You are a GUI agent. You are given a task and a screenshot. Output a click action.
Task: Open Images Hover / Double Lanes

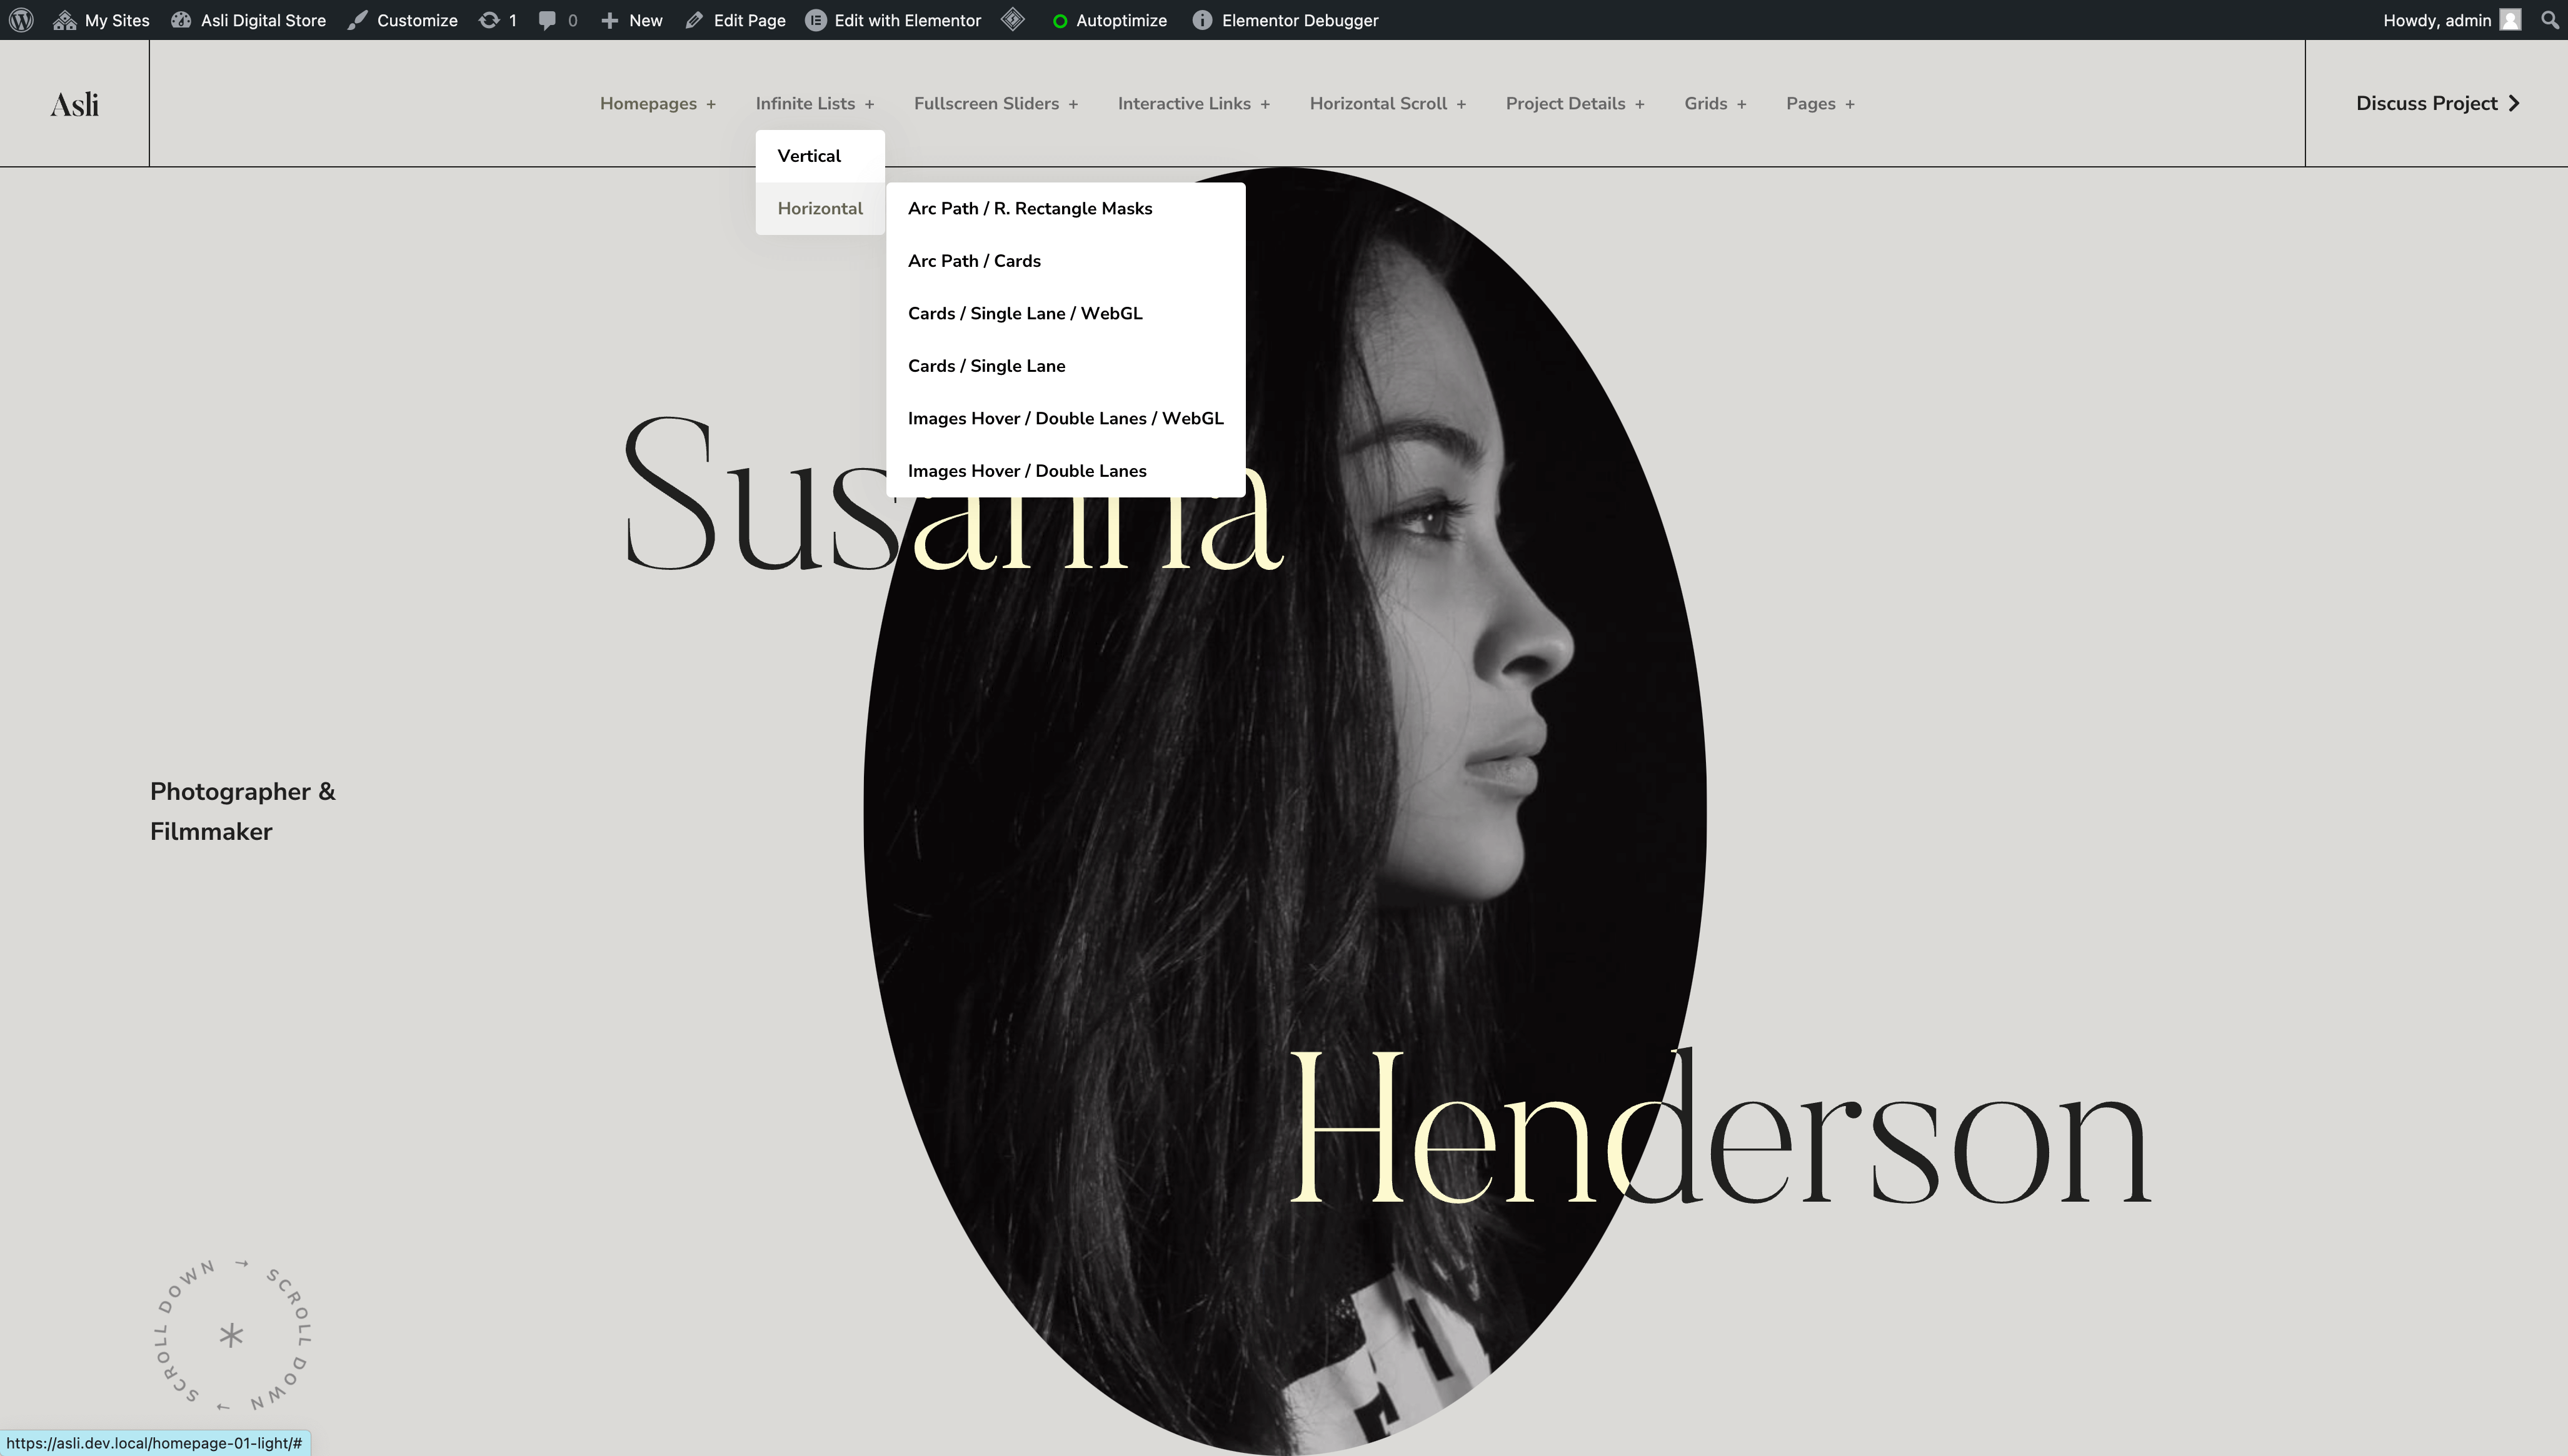click(x=1026, y=471)
